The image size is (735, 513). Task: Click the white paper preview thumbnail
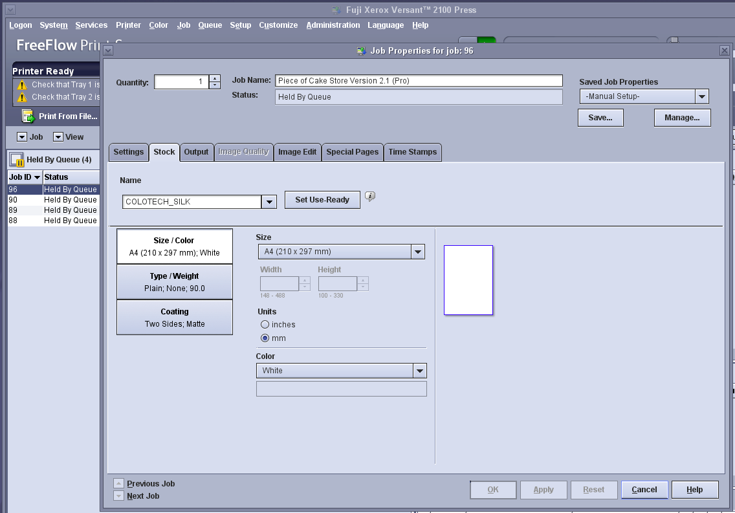(x=468, y=280)
